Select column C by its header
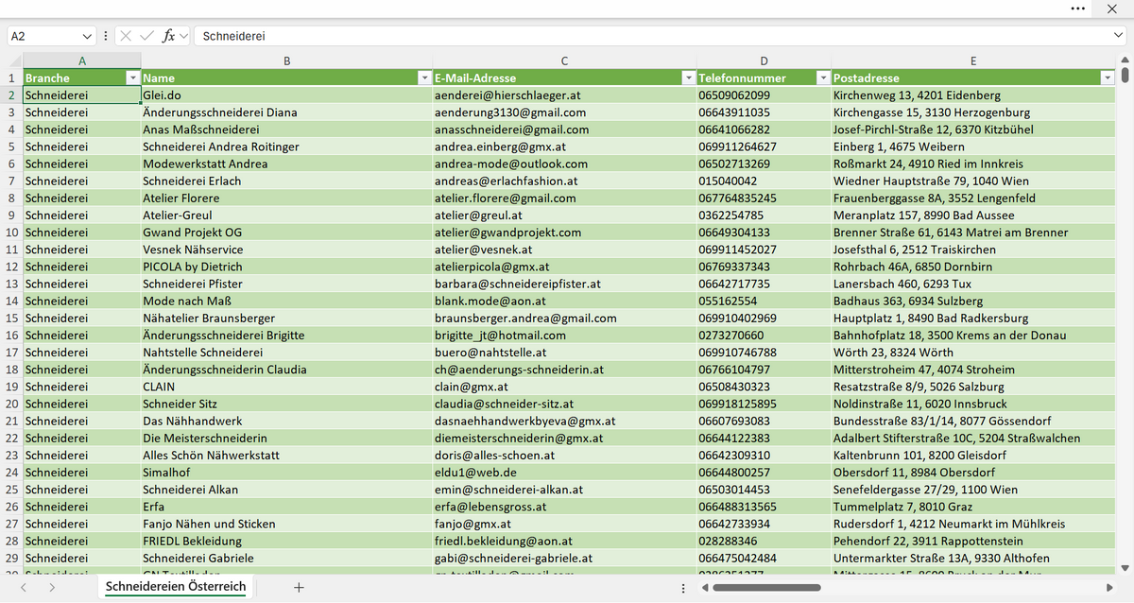 coord(564,61)
